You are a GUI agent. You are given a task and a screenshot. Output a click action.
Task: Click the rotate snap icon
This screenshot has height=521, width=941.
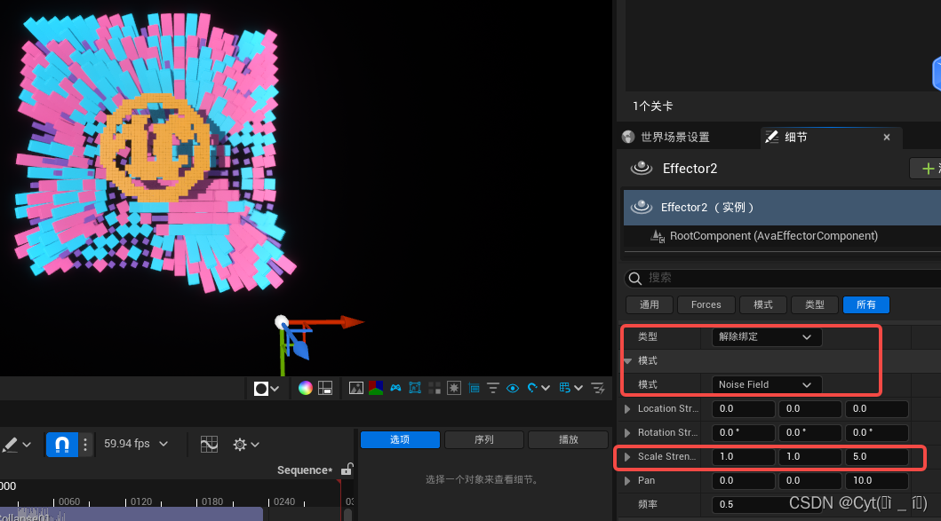(x=531, y=388)
